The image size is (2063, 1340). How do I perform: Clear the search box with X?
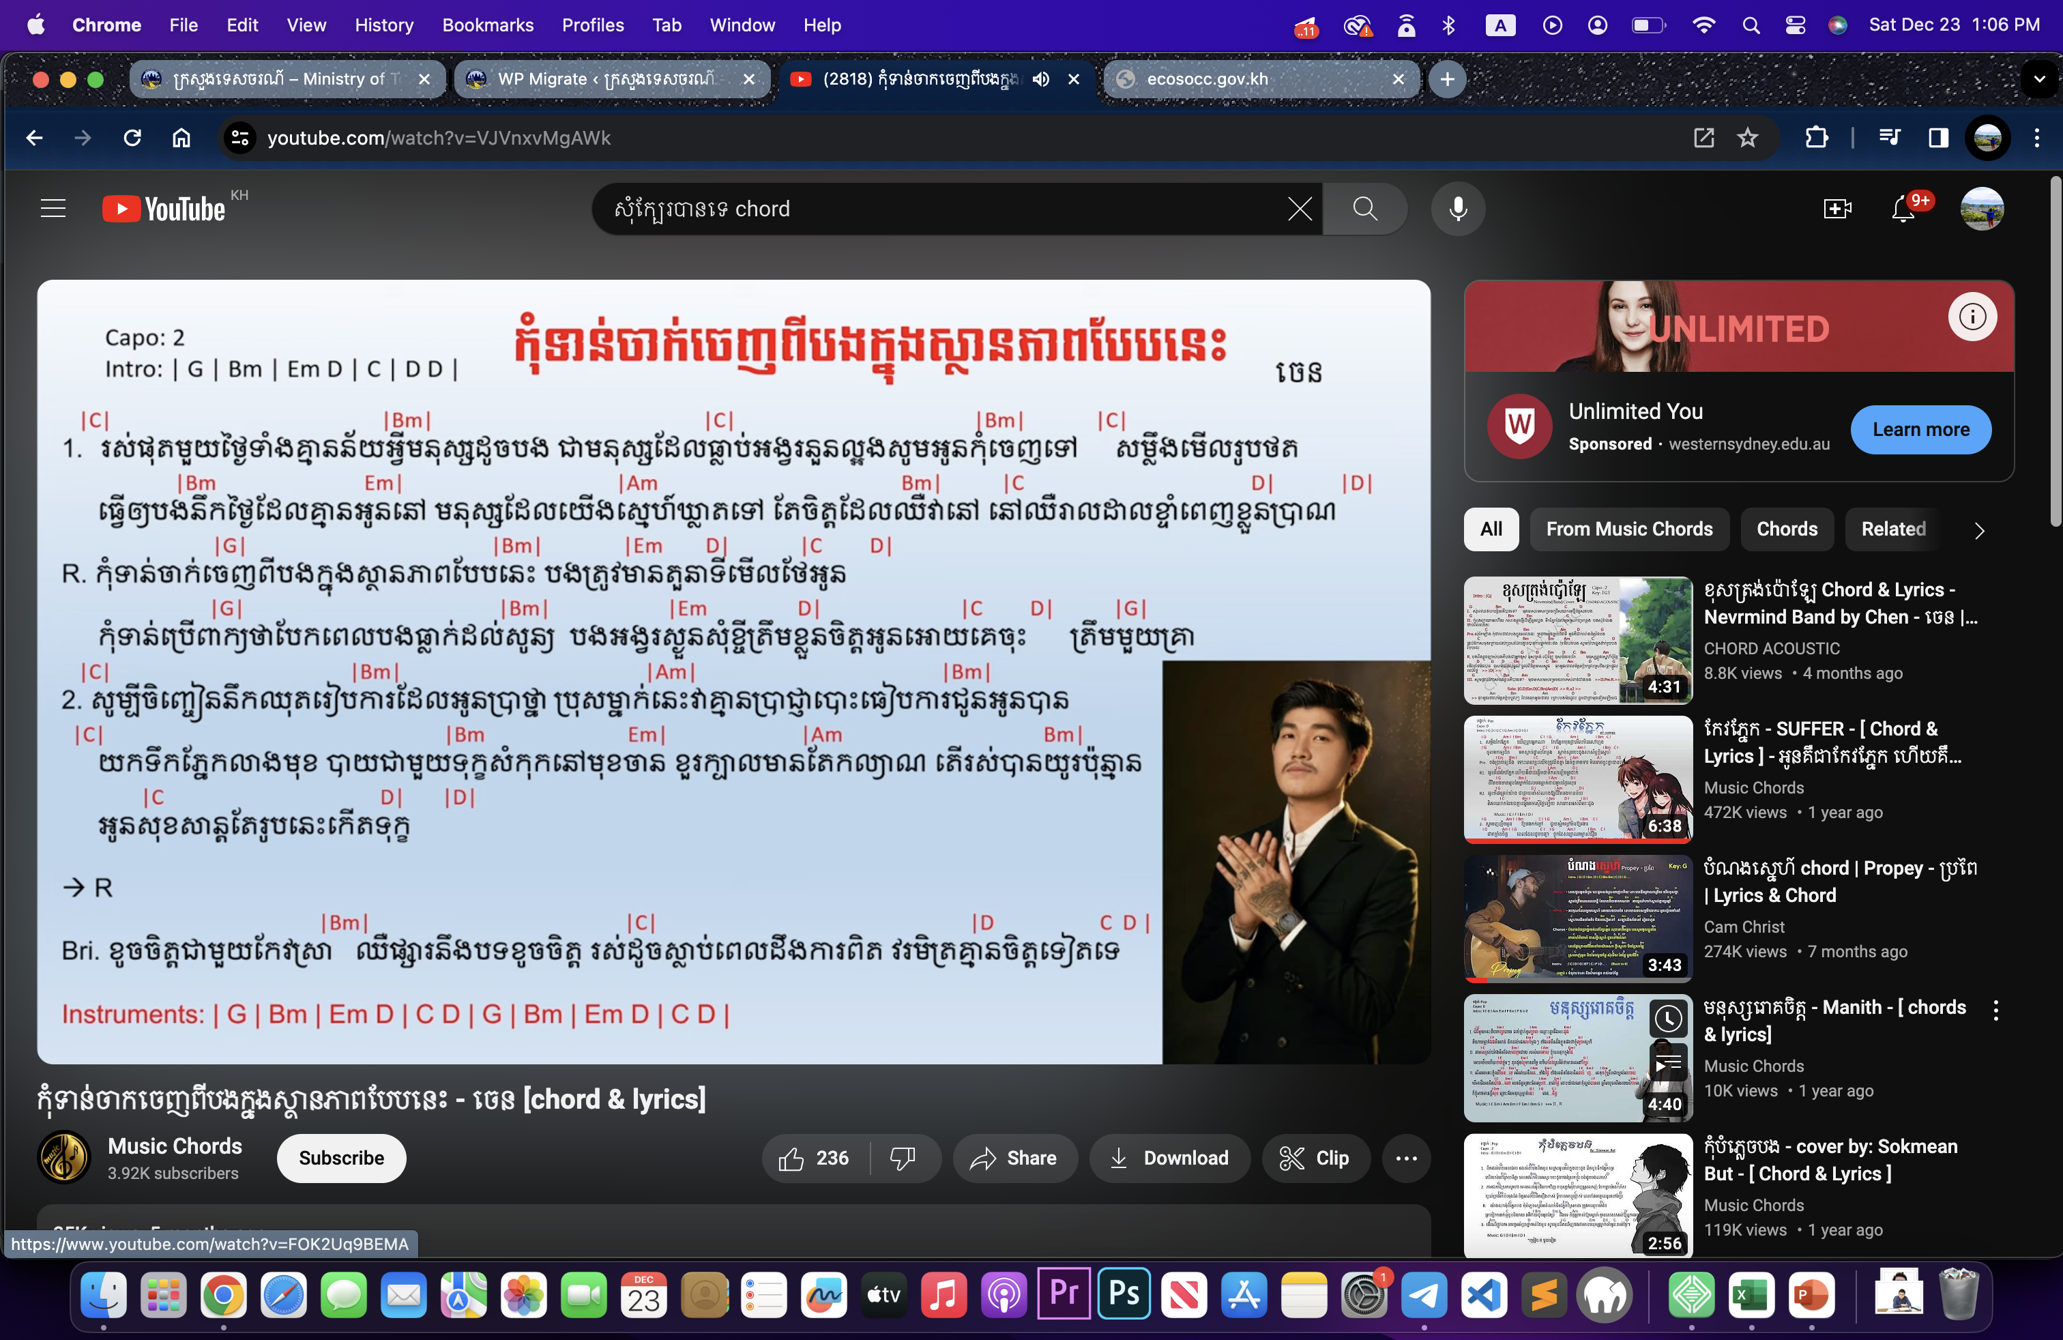point(1300,209)
